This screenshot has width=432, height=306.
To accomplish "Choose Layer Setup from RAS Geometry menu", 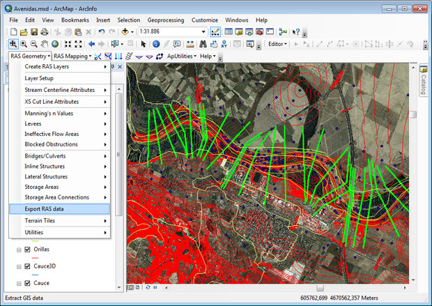I will click(59, 78).
